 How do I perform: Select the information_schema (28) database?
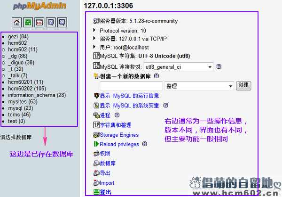tap(37, 95)
